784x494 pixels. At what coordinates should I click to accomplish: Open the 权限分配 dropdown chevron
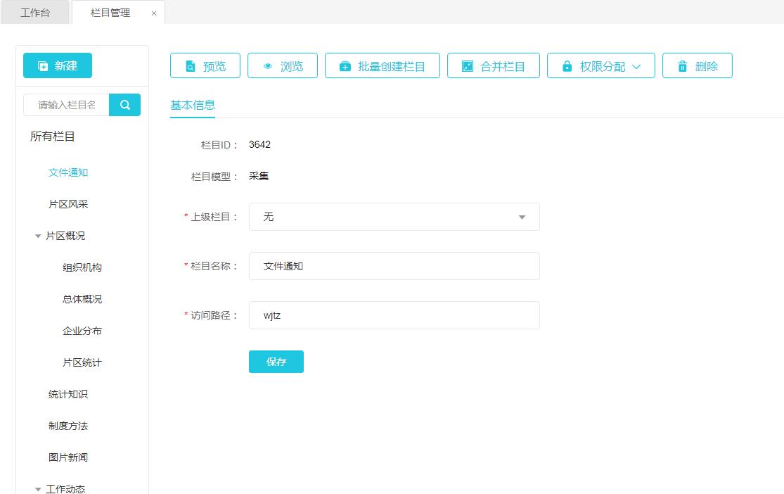[x=636, y=67]
